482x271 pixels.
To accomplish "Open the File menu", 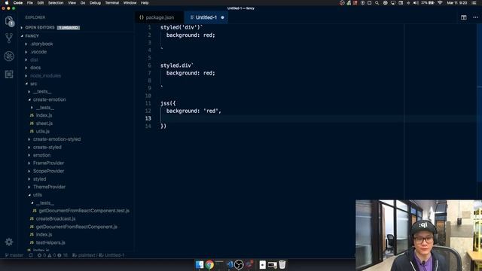I will pos(30,3).
